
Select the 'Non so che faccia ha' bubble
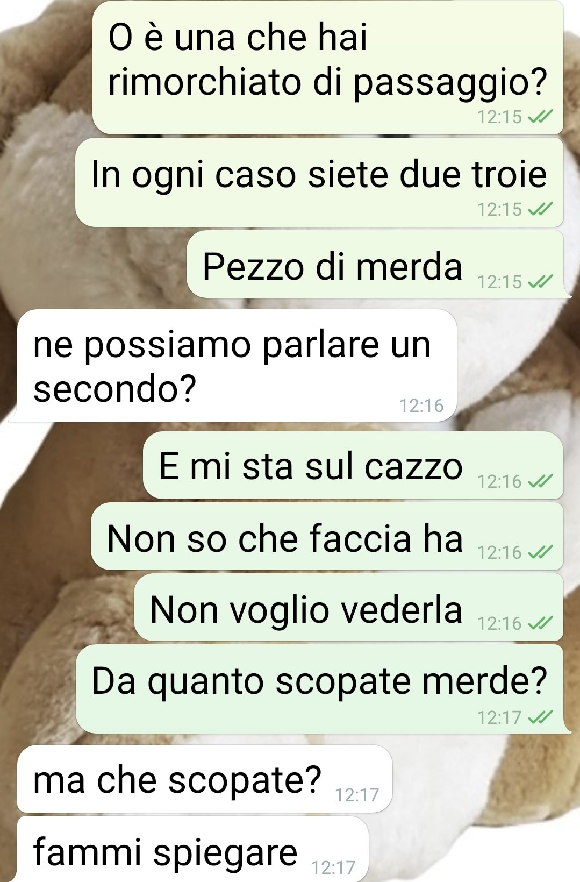pos(327,536)
